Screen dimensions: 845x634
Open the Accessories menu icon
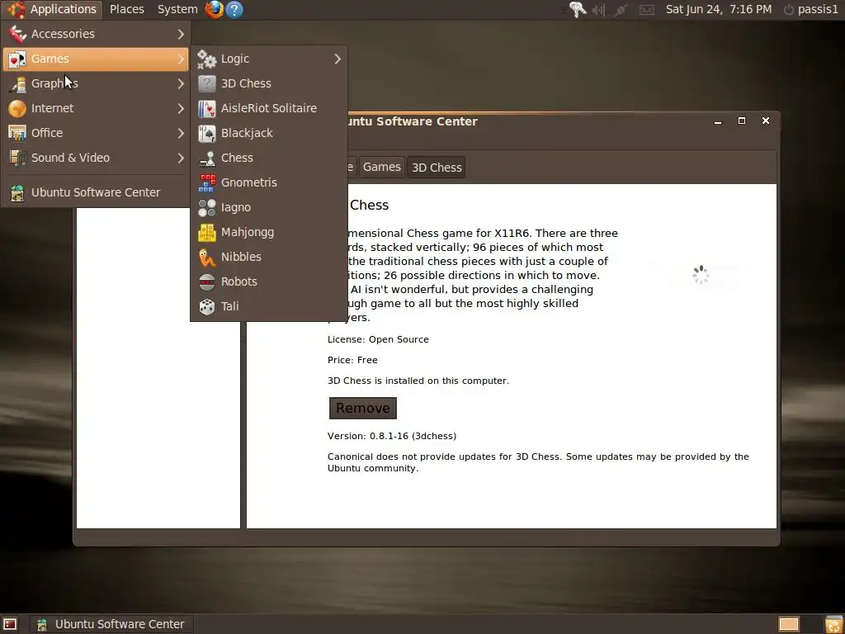(x=17, y=34)
